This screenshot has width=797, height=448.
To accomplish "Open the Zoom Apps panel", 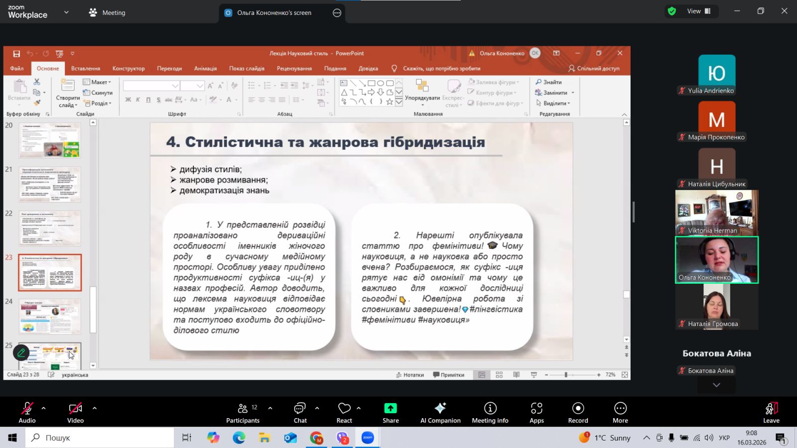I will click(536, 412).
